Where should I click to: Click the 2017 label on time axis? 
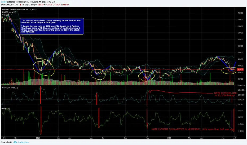(169, 138)
